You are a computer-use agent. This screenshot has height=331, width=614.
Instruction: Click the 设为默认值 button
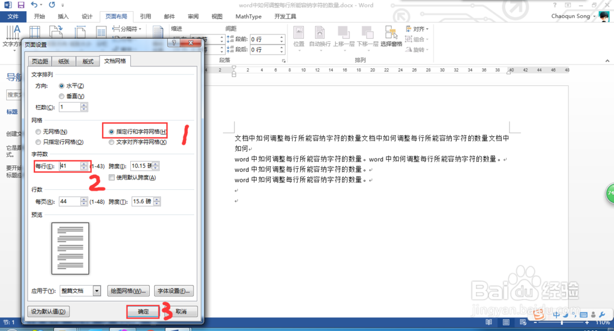pyautogui.click(x=48, y=311)
